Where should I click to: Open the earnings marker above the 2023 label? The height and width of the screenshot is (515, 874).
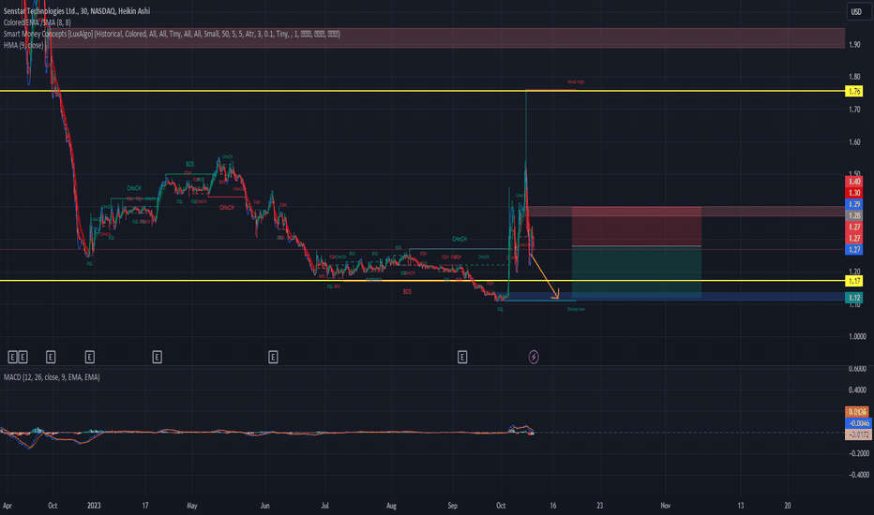90,357
